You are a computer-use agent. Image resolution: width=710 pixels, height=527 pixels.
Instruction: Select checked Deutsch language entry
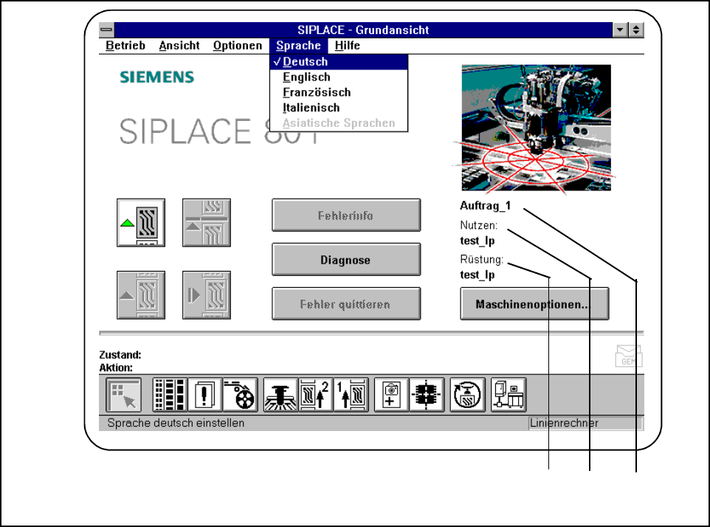click(x=339, y=61)
